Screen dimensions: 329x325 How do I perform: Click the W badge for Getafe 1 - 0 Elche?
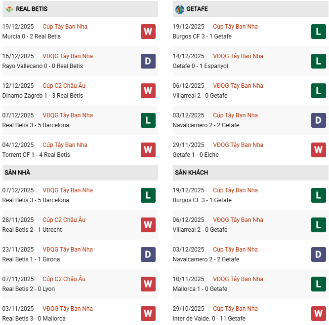click(318, 150)
